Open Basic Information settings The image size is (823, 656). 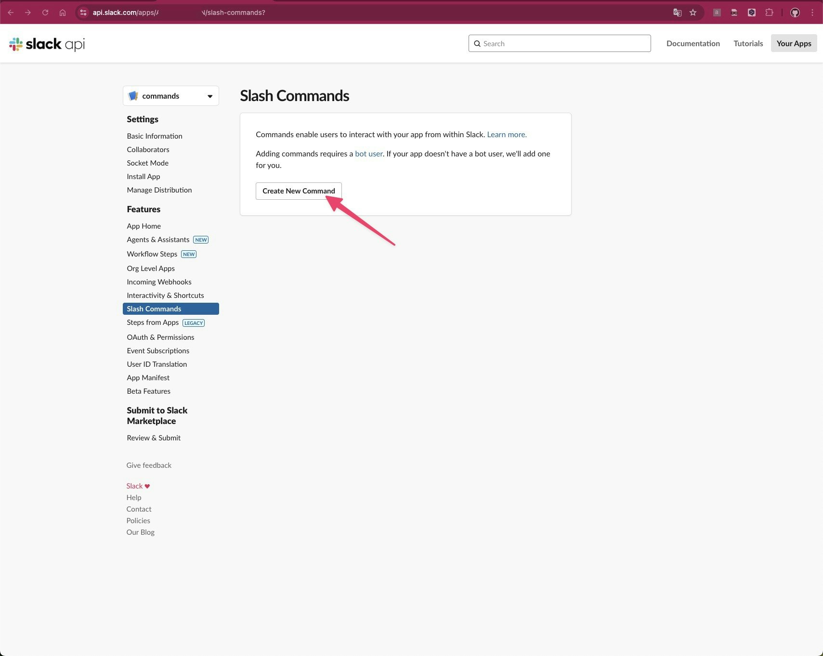pos(155,136)
